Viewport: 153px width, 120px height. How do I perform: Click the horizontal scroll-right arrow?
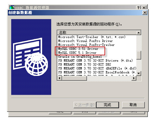pos(134,78)
